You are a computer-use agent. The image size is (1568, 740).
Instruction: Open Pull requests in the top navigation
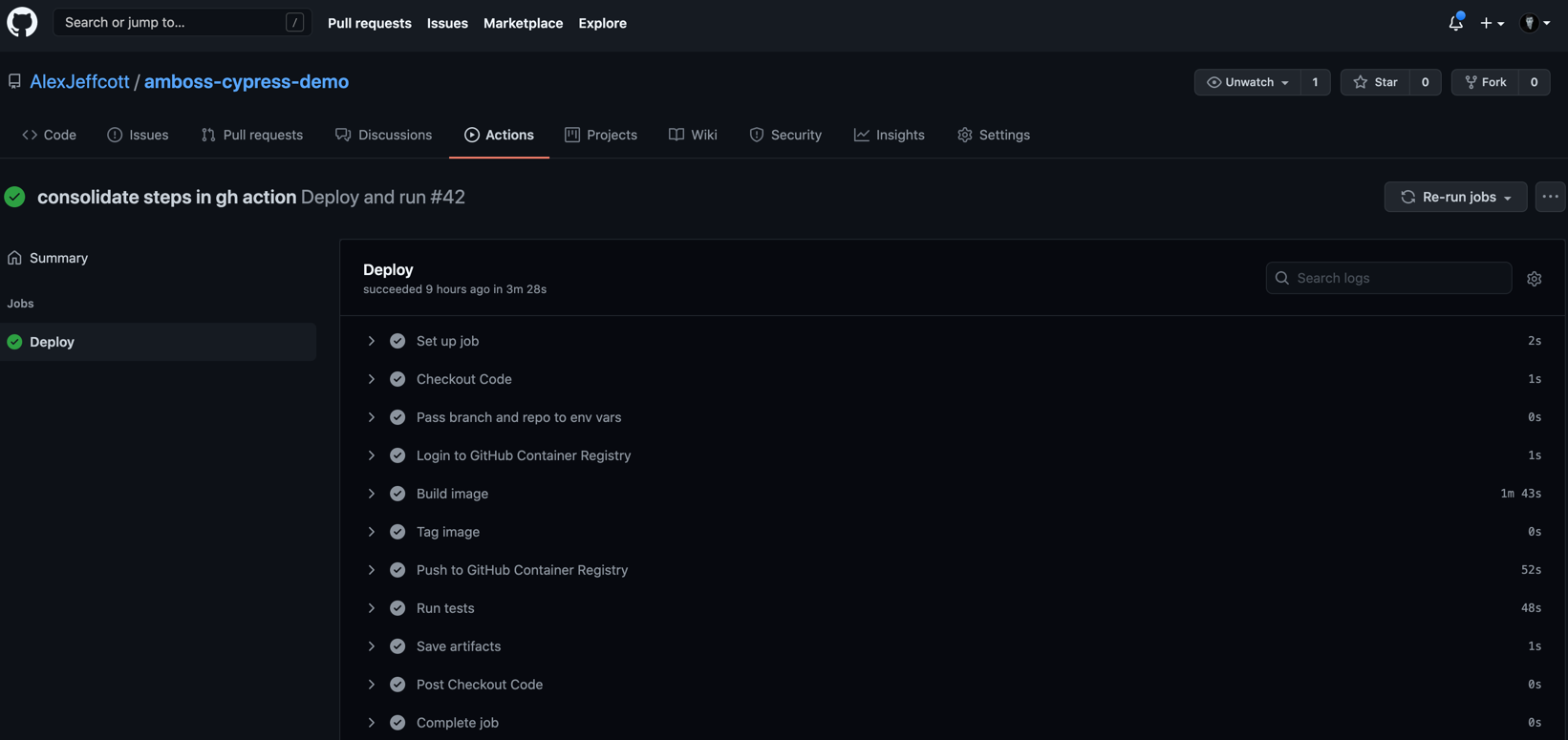point(370,23)
